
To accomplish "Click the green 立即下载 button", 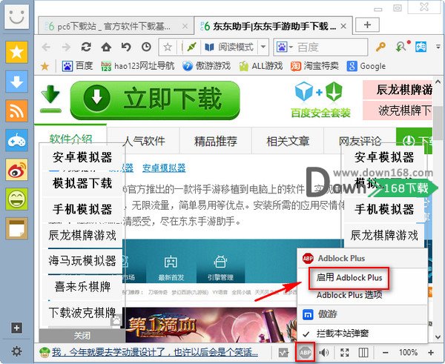I will click(155, 100).
